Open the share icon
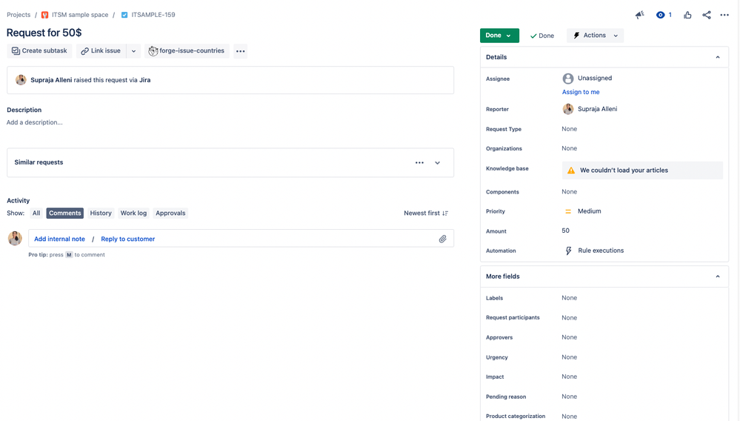The image size is (740, 421). pos(707,15)
